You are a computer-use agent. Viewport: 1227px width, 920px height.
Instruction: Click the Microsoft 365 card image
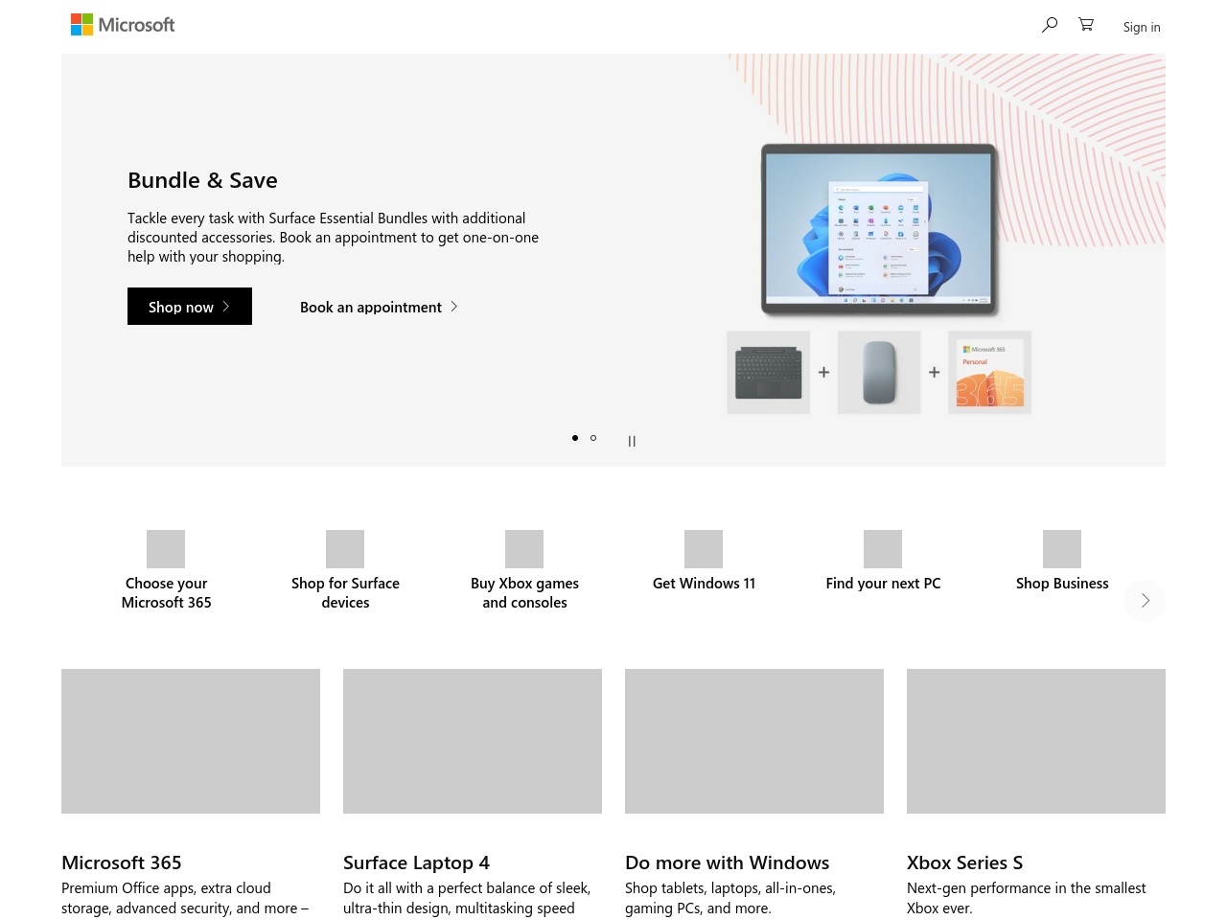coord(191,741)
